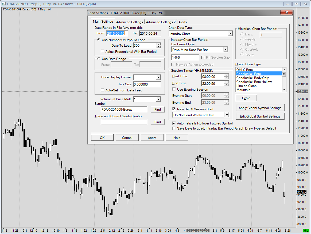This screenshot has width=311, height=234.
Task: Open the Price Display Format dropdown
Action: coord(158,78)
